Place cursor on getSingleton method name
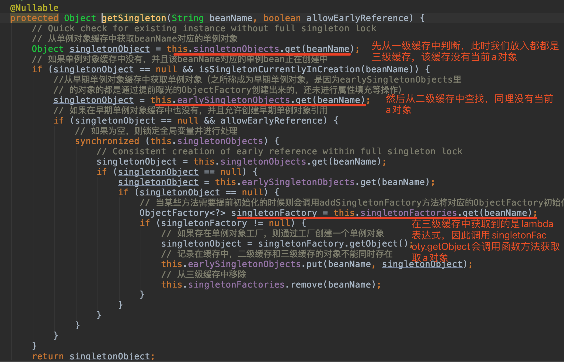 pyautogui.click(x=134, y=18)
